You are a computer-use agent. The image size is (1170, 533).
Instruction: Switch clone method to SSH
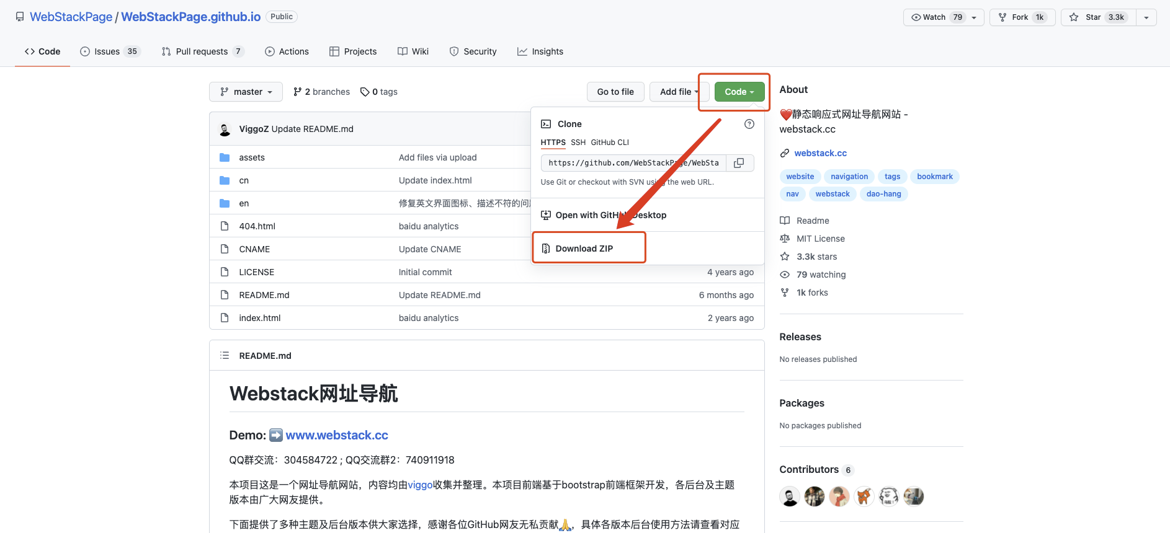(578, 143)
